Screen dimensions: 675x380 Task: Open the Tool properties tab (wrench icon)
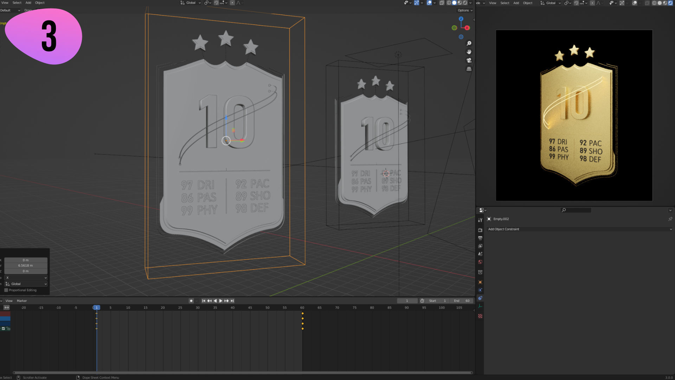tap(480, 220)
